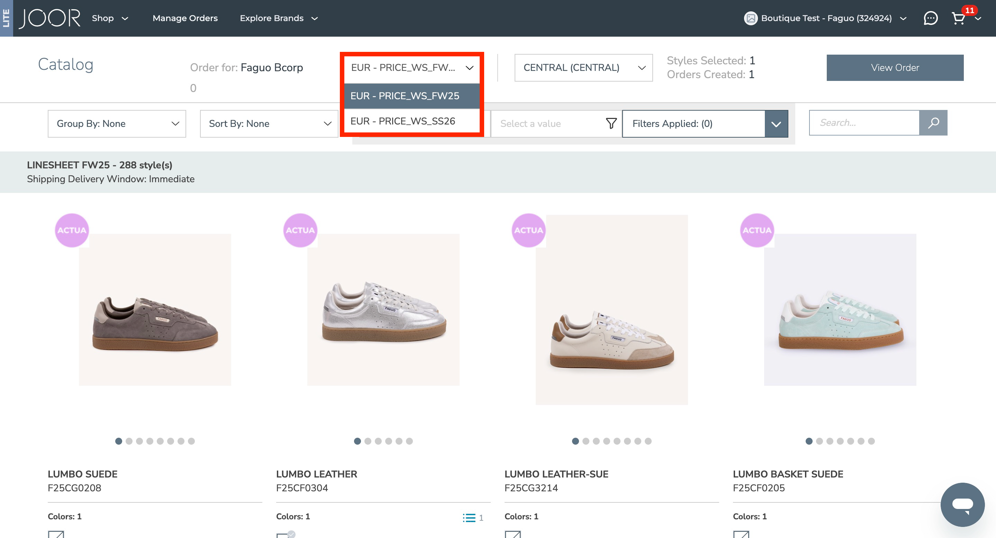Image resolution: width=996 pixels, height=538 pixels.
Task: Select second image dot under Lumbo Basket Suede
Action: click(819, 441)
